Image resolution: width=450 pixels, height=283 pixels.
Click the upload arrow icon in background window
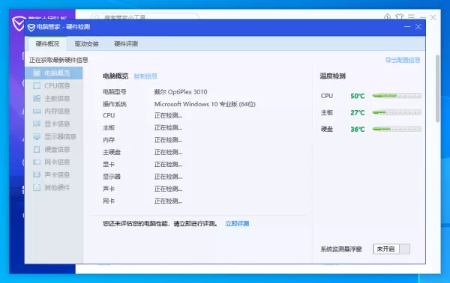pos(388,17)
